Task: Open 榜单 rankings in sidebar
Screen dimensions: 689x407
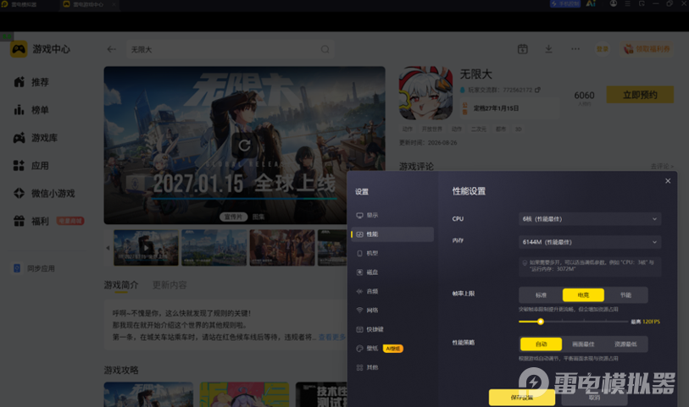Action: click(x=31, y=110)
